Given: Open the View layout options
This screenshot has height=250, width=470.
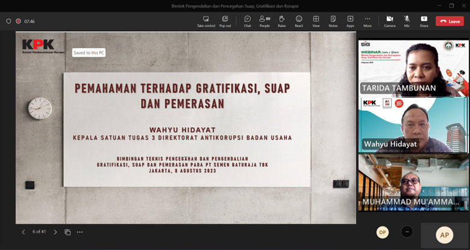Looking at the screenshot, I should coord(316,21).
